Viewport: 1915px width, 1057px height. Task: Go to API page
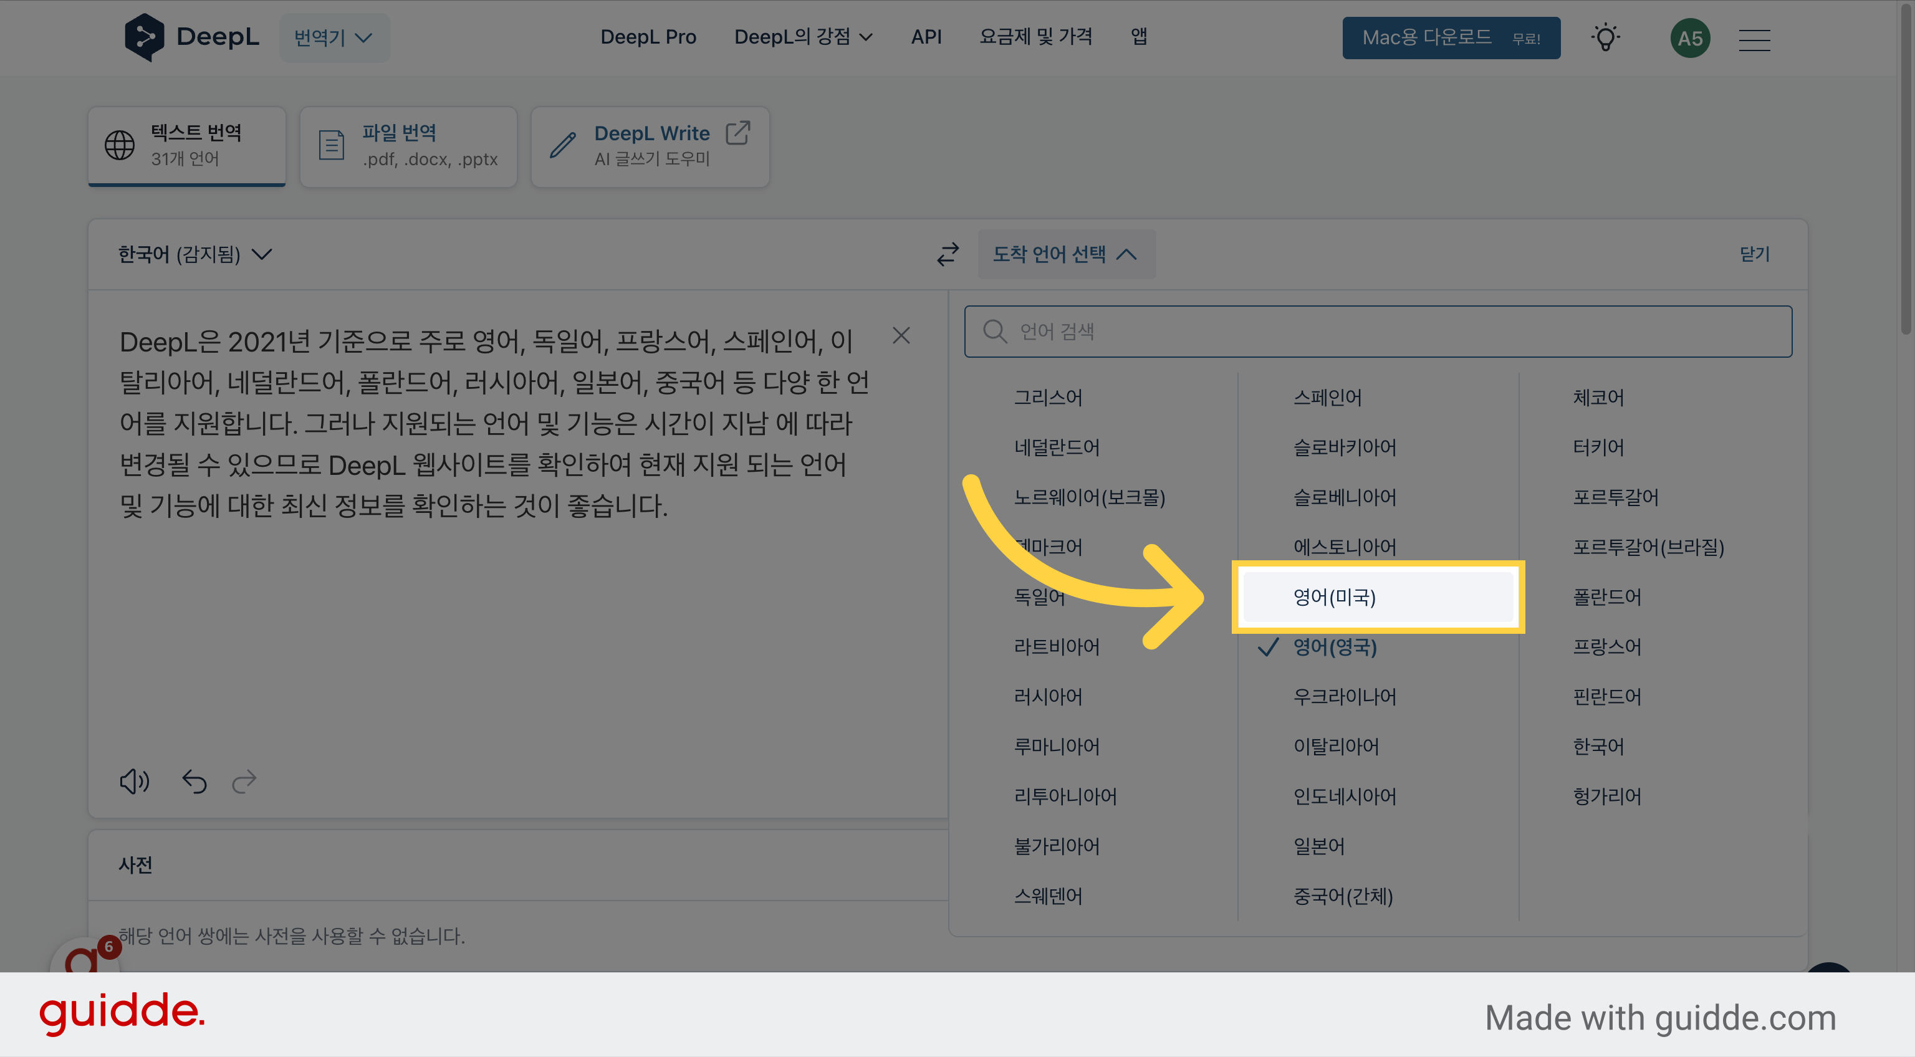pyautogui.click(x=926, y=36)
